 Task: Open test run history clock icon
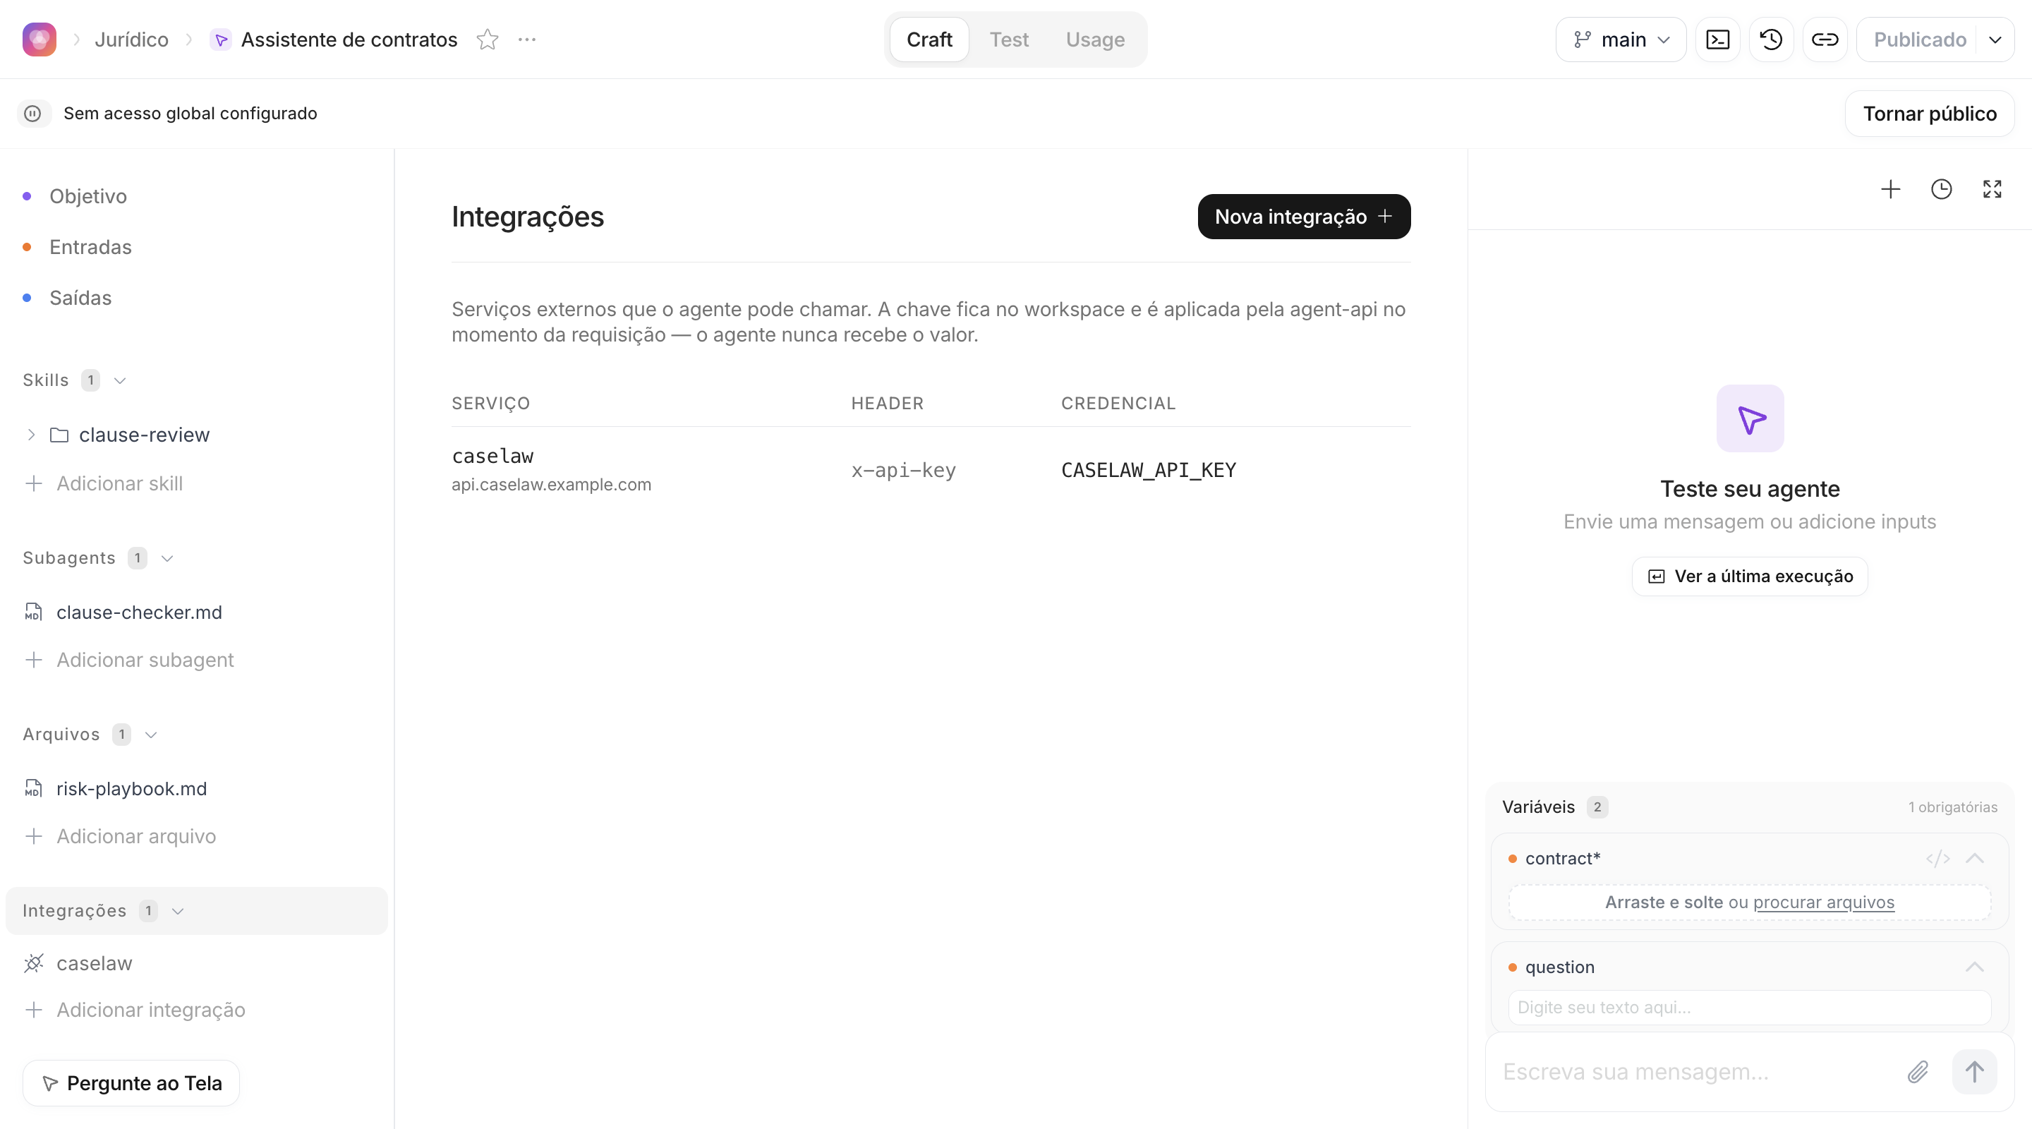1941,189
